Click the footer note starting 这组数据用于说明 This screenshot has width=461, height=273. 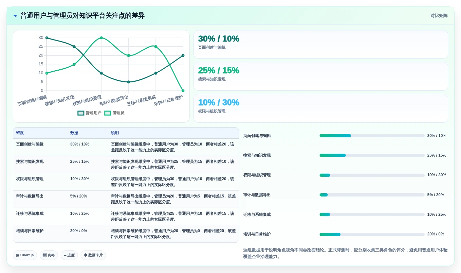pos(345,253)
